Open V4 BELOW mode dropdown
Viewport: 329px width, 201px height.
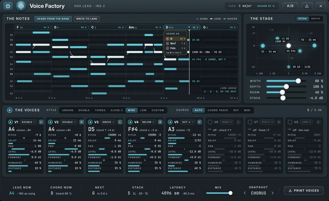point(148,122)
